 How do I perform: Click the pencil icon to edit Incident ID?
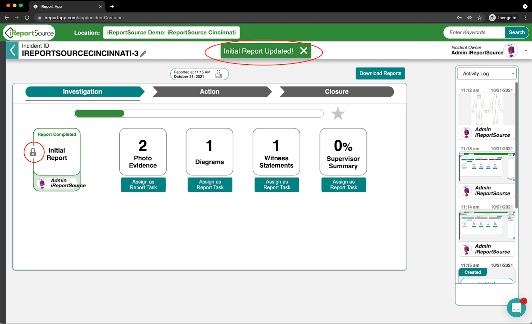(143, 54)
